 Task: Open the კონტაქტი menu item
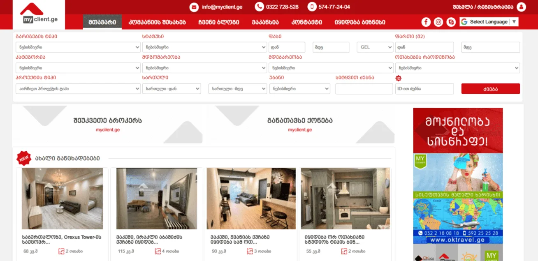(x=306, y=22)
